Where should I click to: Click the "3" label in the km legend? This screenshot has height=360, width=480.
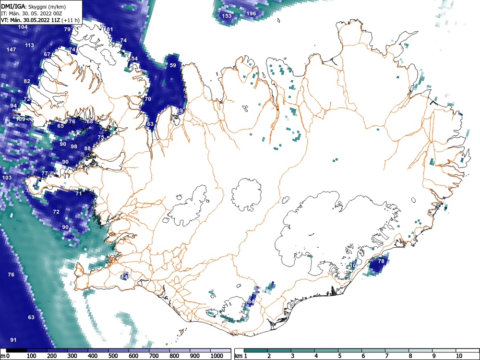293,356
